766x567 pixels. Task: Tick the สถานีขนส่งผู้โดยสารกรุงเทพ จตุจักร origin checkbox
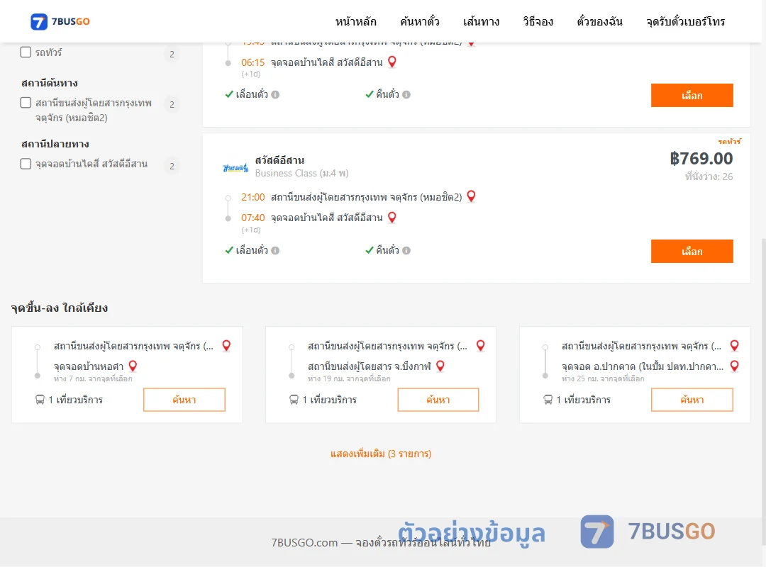[x=26, y=103]
